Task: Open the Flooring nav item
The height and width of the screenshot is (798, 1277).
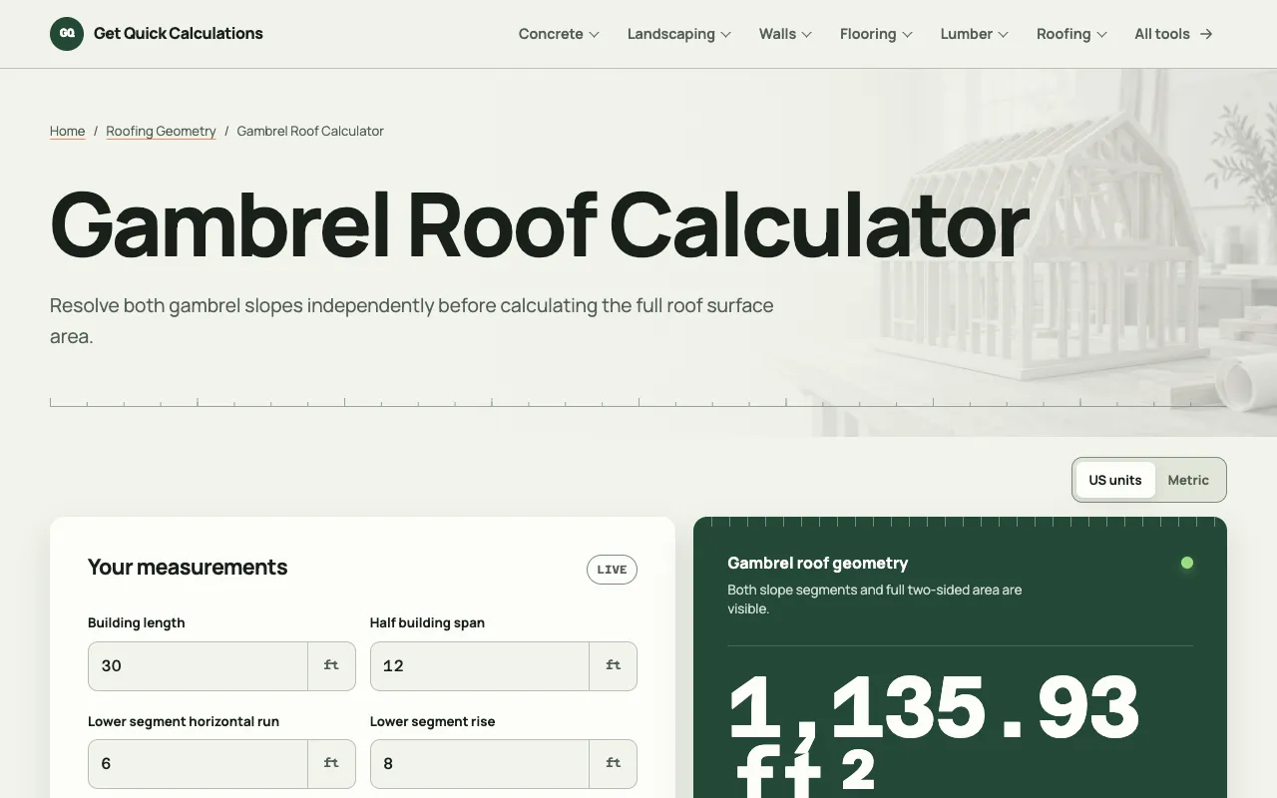Action: [x=876, y=34]
